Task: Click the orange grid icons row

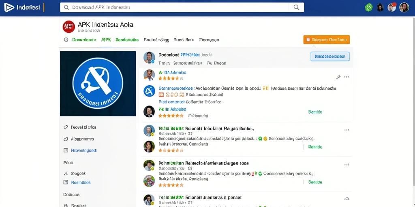Action: click(171, 95)
